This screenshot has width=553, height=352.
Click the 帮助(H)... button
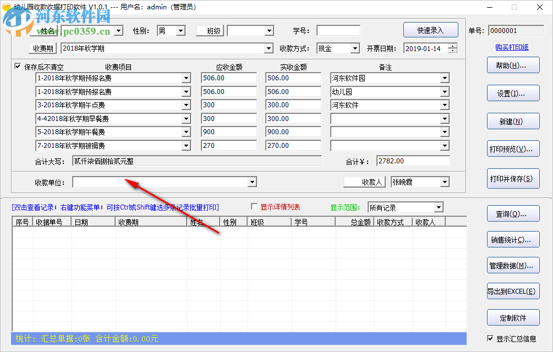pyautogui.click(x=513, y=65)
